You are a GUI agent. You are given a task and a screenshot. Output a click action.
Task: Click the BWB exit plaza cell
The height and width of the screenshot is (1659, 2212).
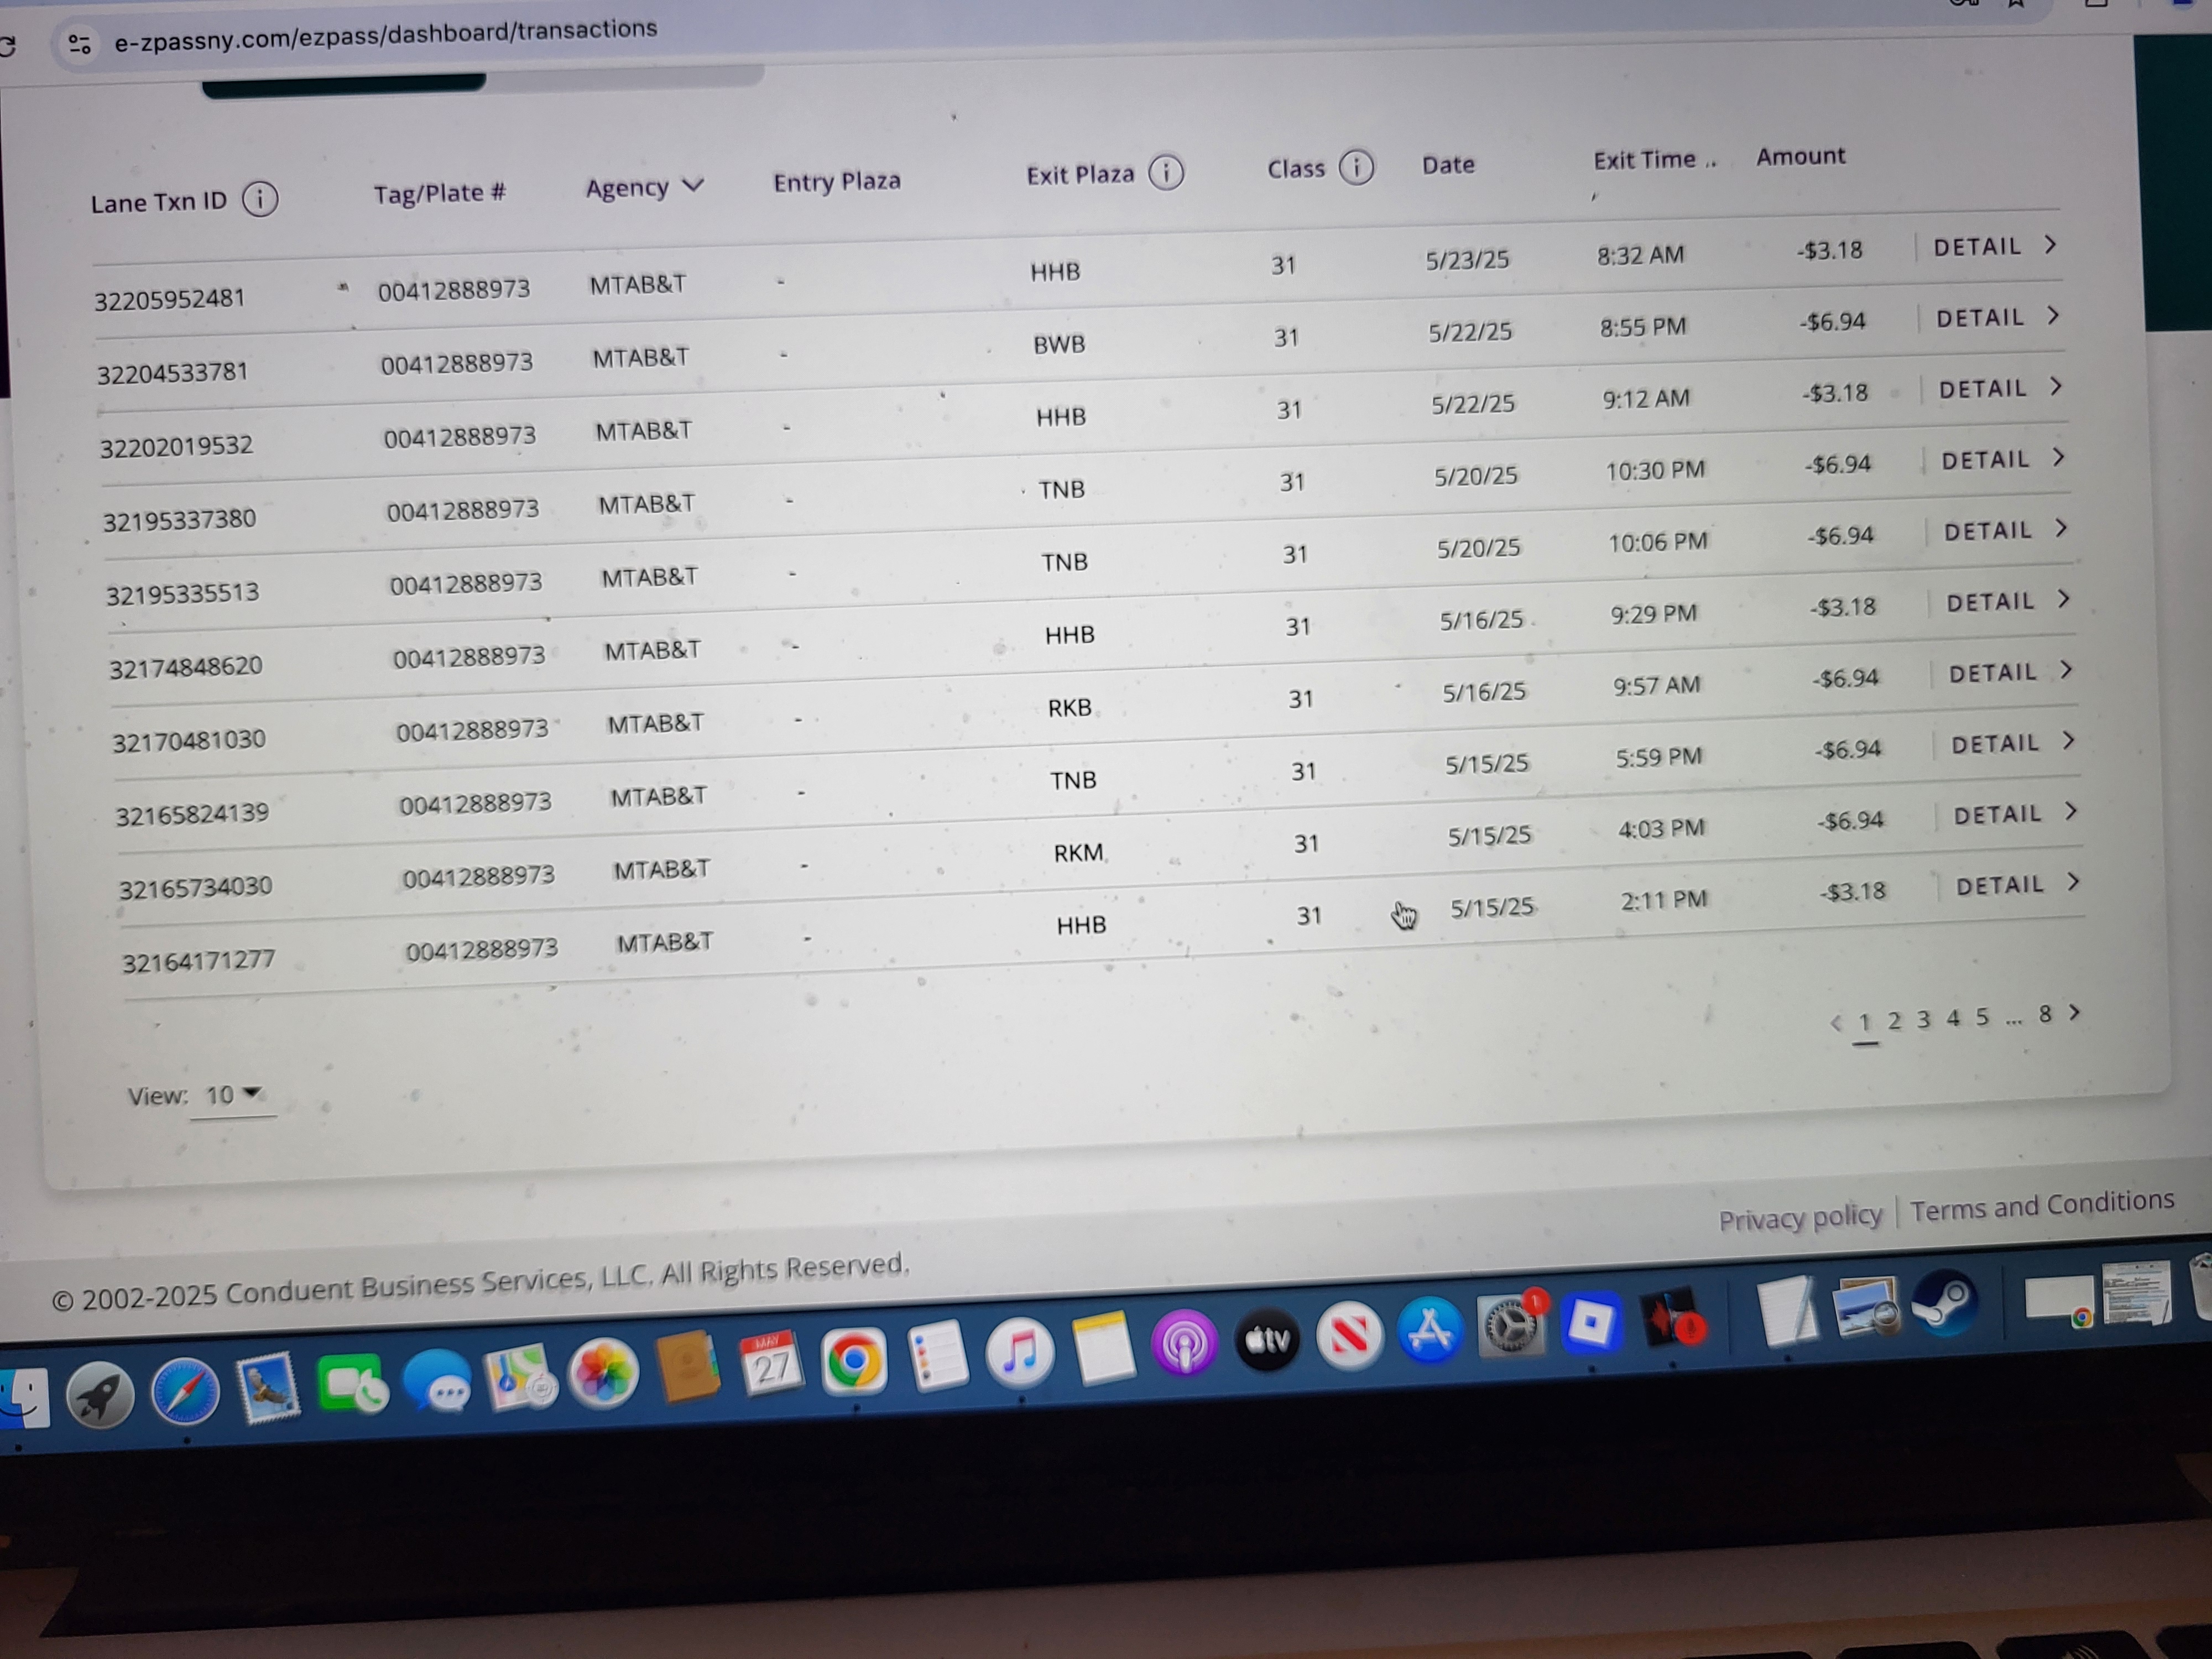(1059, 345)
